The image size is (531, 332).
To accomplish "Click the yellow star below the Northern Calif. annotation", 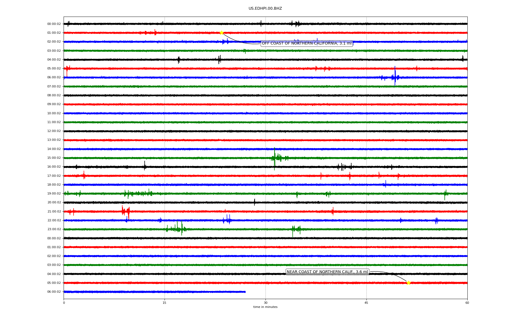I will point(408,283).
